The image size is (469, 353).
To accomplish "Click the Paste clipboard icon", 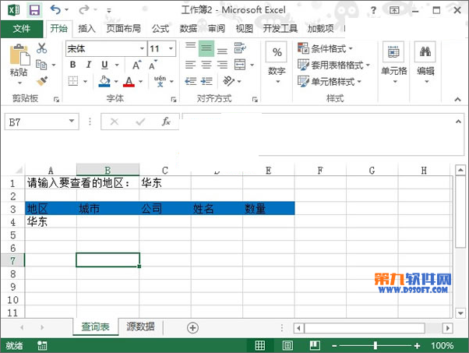I will [x=19, y=55].
